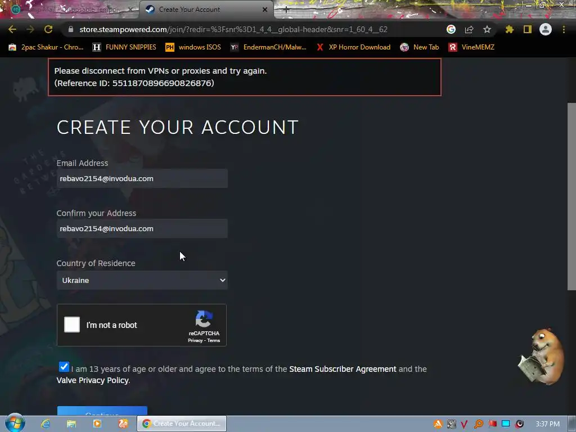Open the Valve Privacy Policy link
The image size is (576, 432).
click(x=93, y=380)
